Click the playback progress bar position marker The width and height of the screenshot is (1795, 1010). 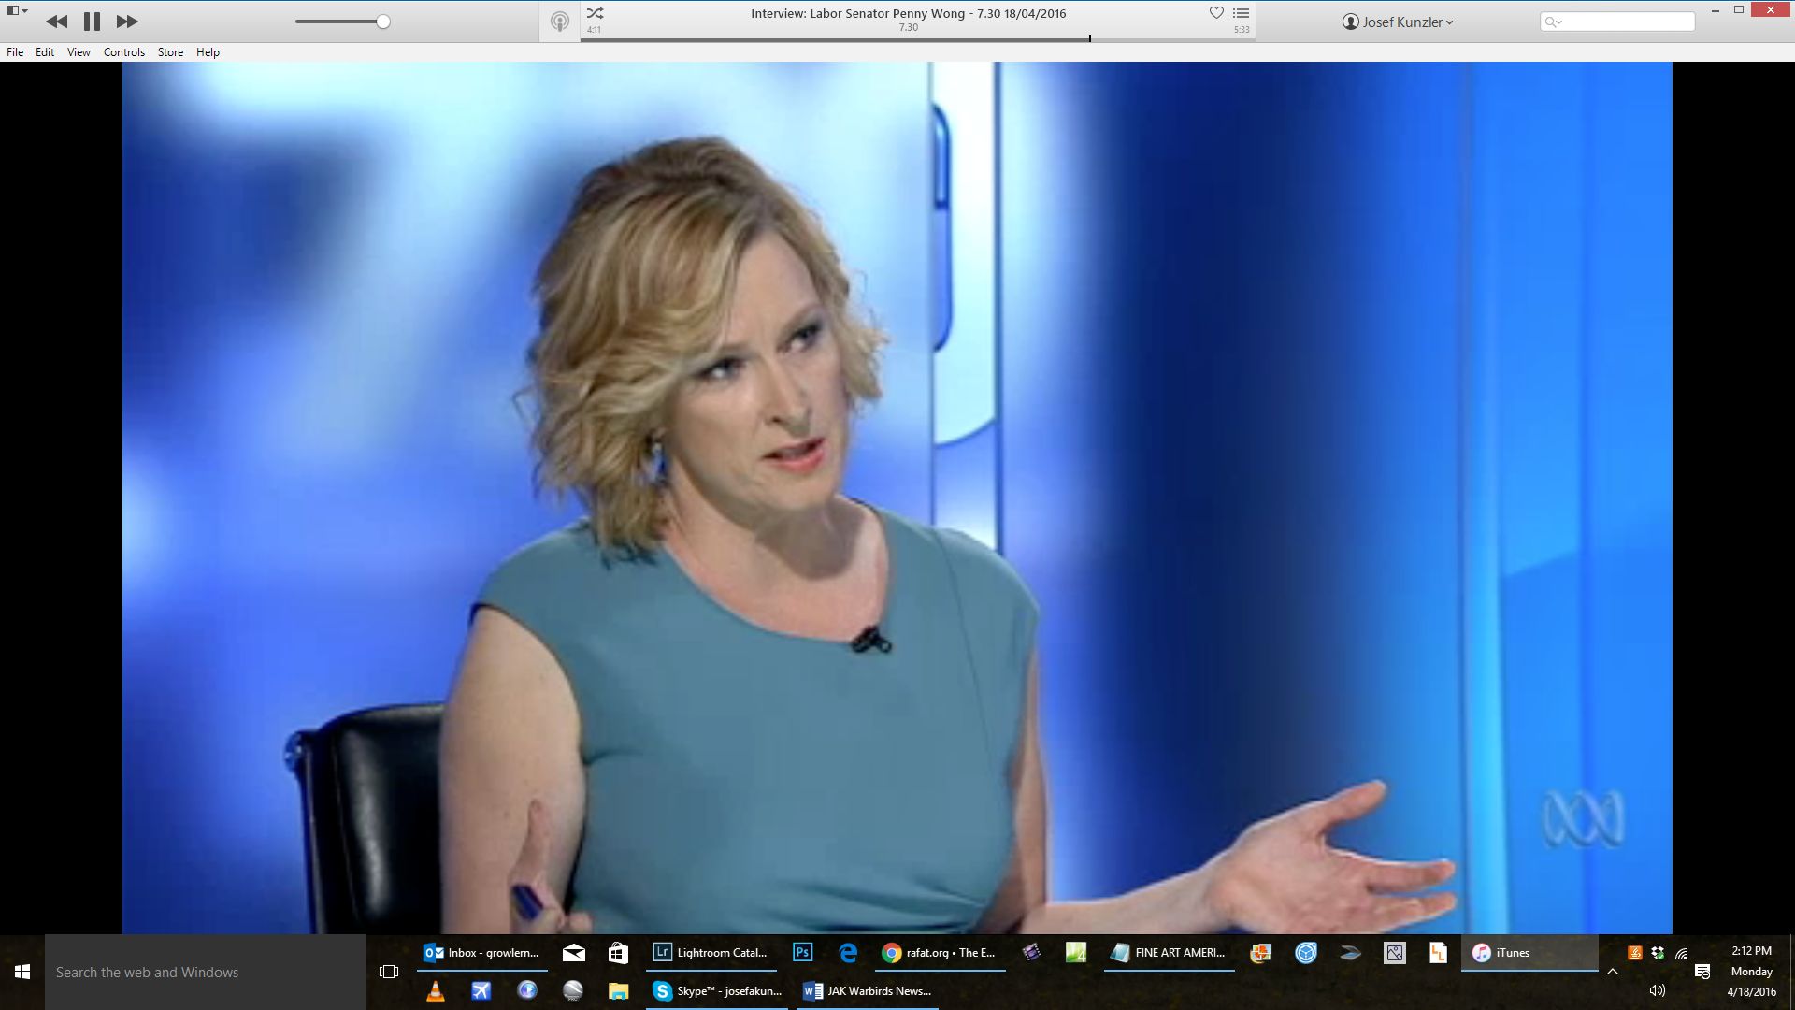pyautogui.click(x=1089, y=39)
